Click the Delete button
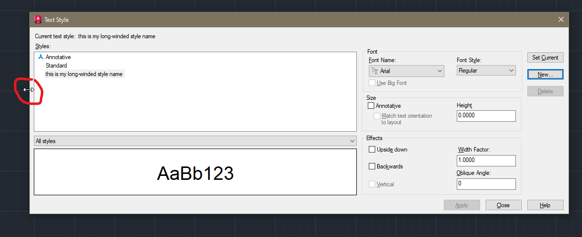582x237 pixels. (545, 91)
